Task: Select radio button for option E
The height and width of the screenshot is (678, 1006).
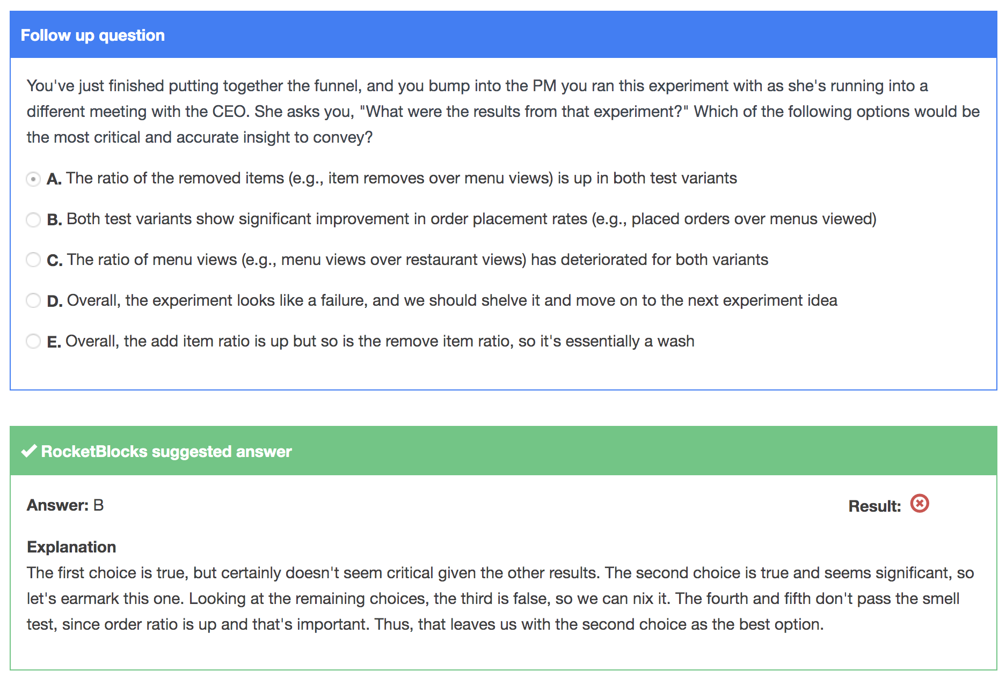Action: point(33,342)
